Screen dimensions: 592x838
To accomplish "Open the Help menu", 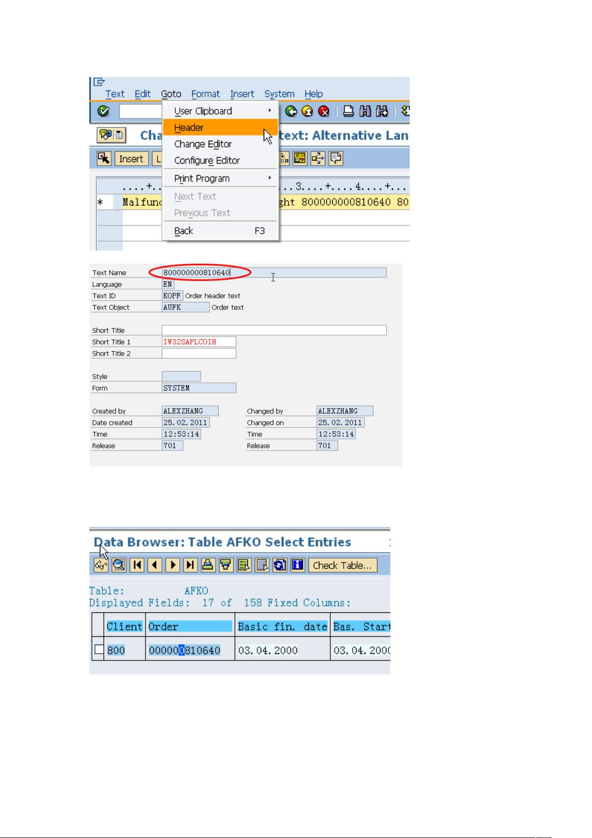I will (x=313, y=94).
